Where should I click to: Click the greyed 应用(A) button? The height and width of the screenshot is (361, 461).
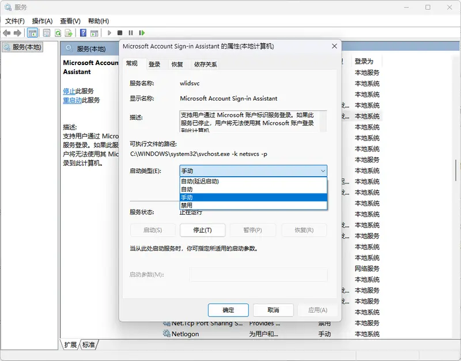point(318,310)
